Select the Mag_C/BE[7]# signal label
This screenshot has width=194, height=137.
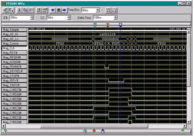tap(14, 90)
